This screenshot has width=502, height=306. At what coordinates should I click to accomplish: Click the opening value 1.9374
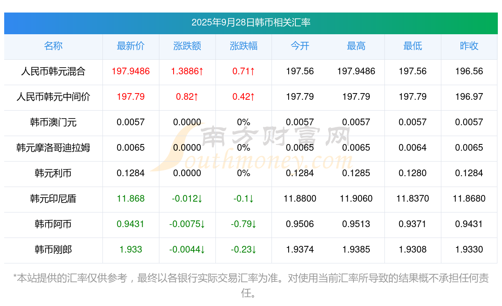tap(300, 250)
